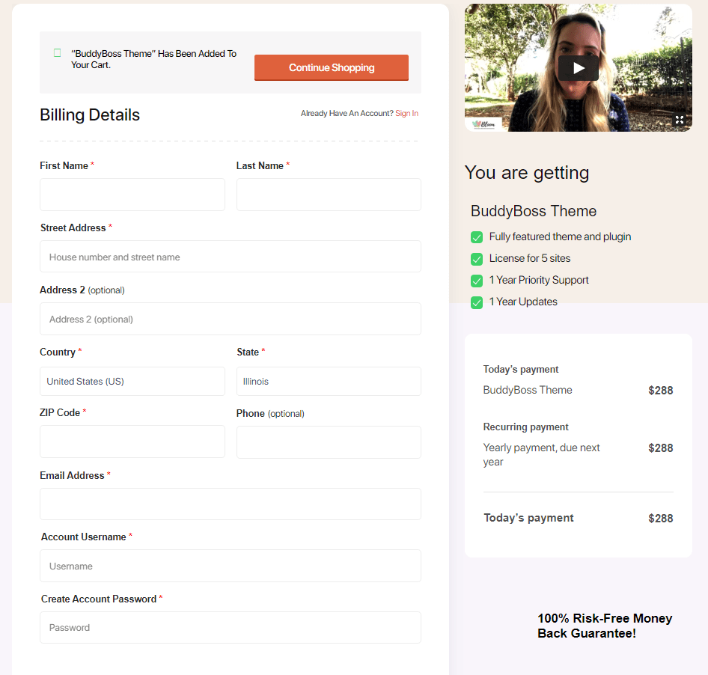Click the Create Account Password field
Image resolution: width=708 pixels, height=675 pixels.
231,628
